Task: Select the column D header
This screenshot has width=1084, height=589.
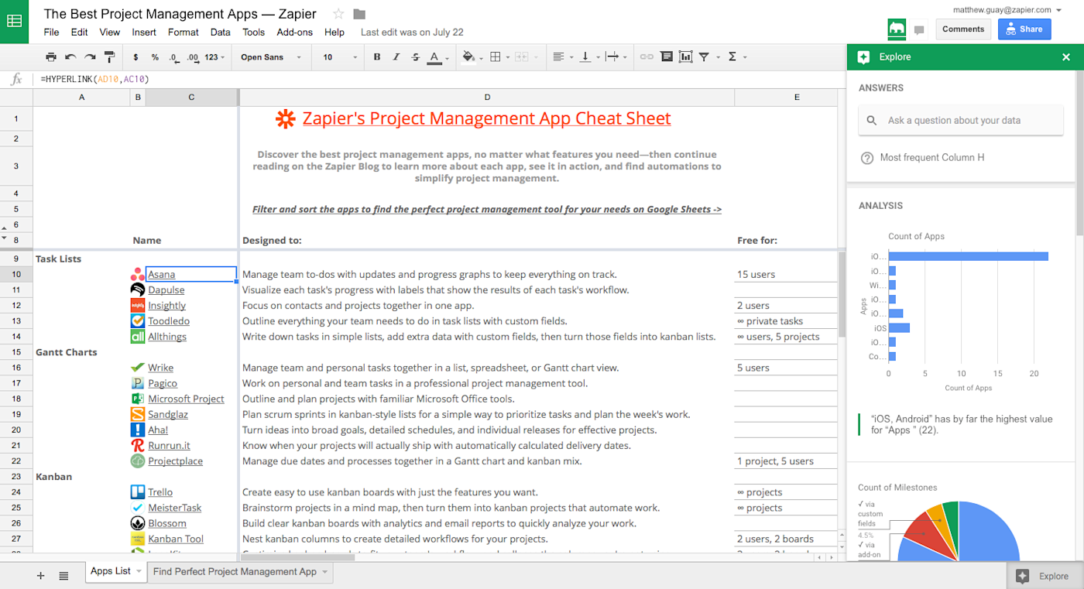Action: pos(487,98)
